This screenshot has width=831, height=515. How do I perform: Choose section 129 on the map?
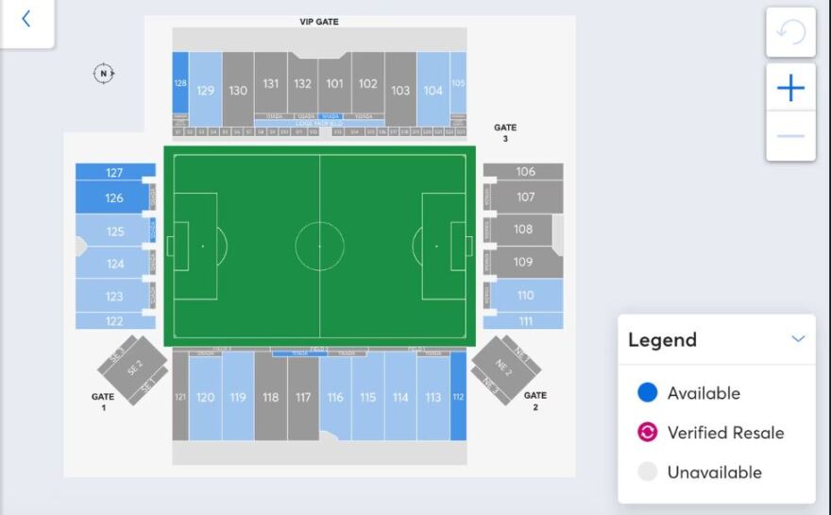tap(206, 90)
